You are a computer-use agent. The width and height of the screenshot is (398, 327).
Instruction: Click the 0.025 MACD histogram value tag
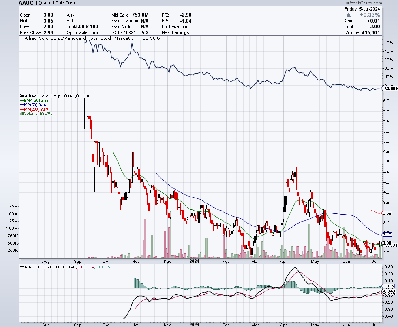pos(388,286)
